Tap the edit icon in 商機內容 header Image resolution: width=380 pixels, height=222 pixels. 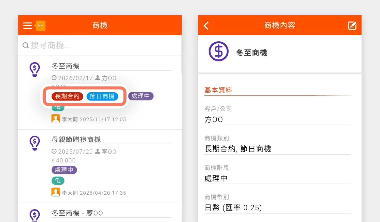352,26
